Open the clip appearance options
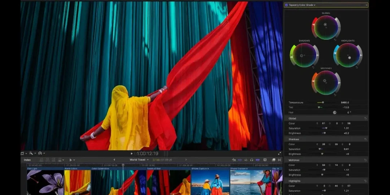The width and height of the screenshot is (390, 195). pyautogui.click(x=265, y=160)
